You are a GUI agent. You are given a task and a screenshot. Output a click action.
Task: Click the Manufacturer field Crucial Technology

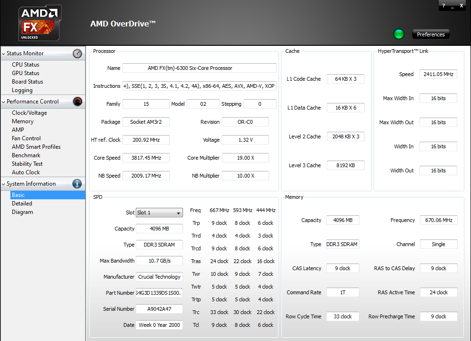point(159,277)
